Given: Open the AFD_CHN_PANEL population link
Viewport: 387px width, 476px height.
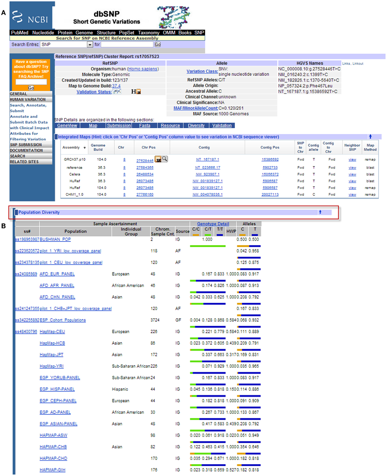Looking at the screenshot, I should [x=57, y=297].
